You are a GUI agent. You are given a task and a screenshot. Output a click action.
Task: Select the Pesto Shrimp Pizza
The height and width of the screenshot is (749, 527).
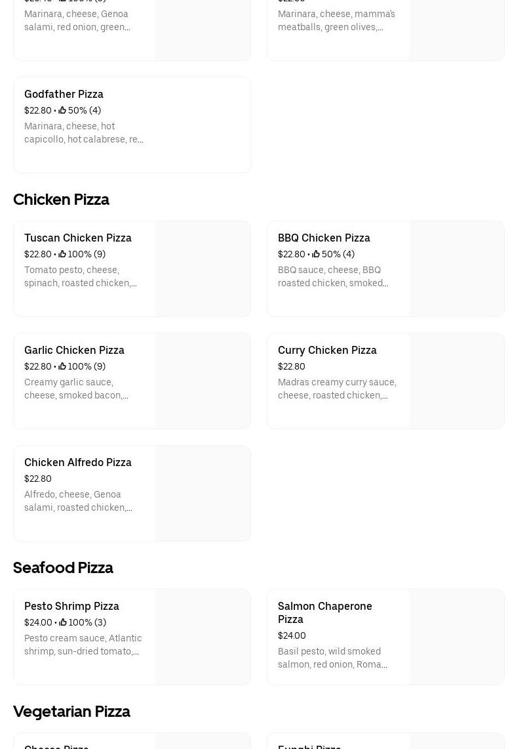click(x=71, y=607)
